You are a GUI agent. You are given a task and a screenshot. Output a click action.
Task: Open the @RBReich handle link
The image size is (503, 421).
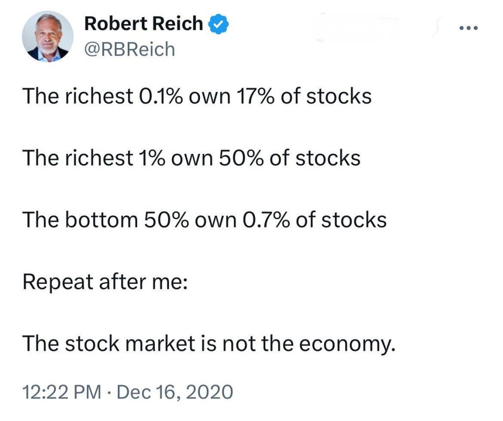click(129, 49)
